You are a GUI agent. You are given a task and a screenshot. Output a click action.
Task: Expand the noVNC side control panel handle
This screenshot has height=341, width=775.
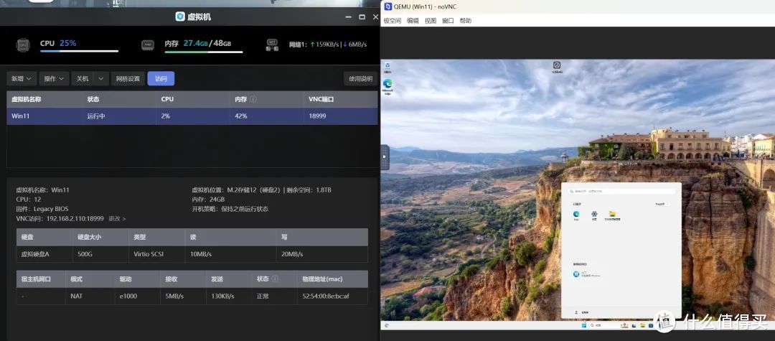point(385,157)
